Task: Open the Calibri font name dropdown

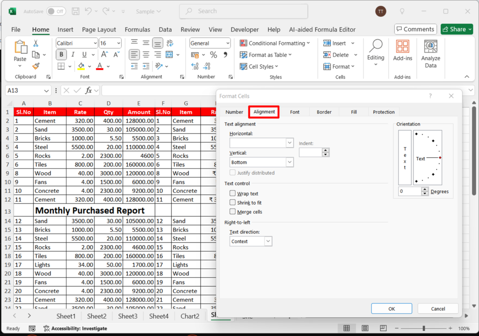Action: tap(95, 43)
